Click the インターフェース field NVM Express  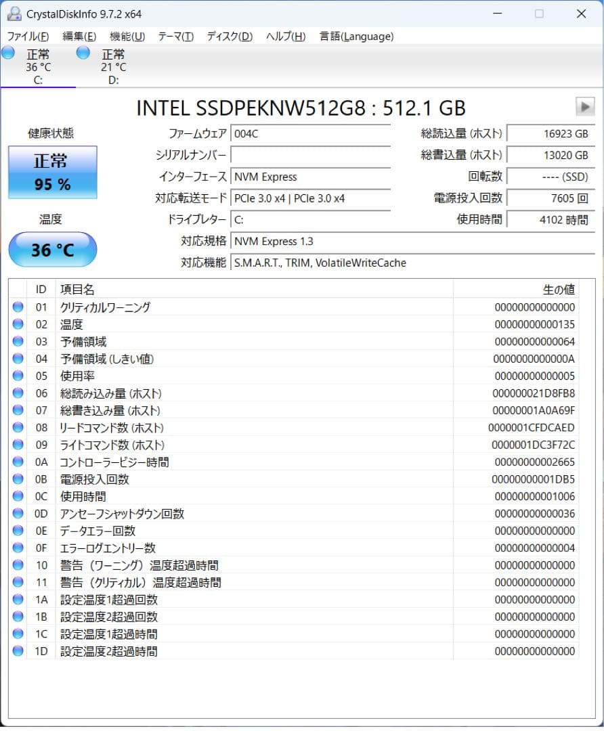tap(310, 177)
